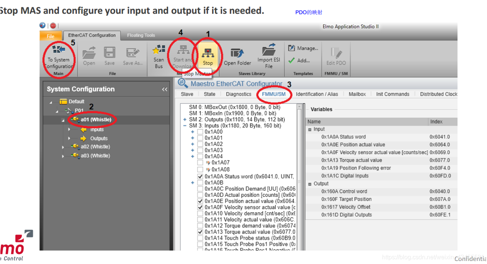This screenshot has width=487, height=264.
Task: Uncheck the 0x1A0E Position actual value checkbox
Action: coord(200,201)
